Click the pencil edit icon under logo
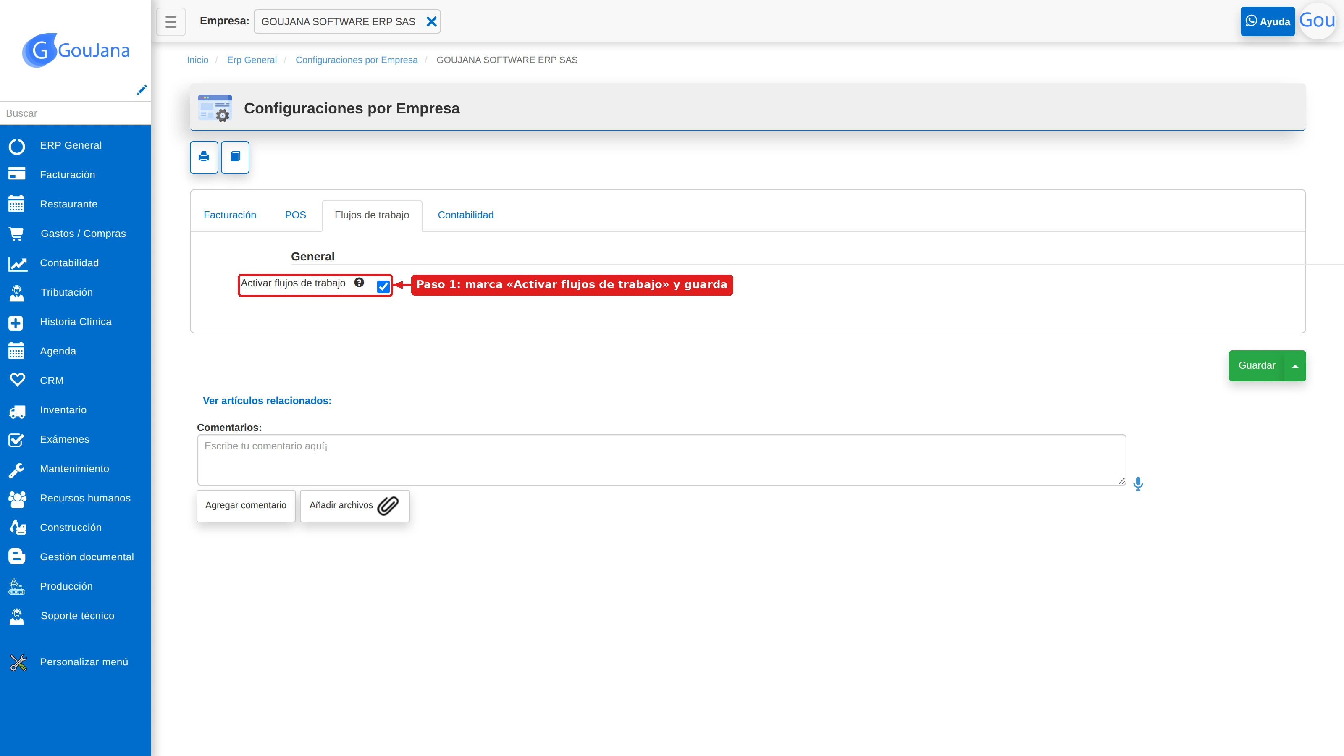This screenshot has height=756, width=1344. [142, 90]
